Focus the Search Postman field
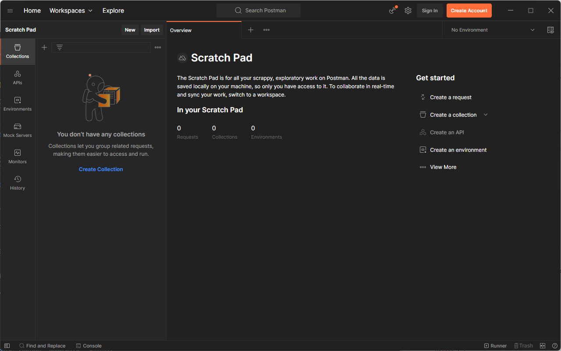This screenshot has width=561, height=351. click(259, 11)
